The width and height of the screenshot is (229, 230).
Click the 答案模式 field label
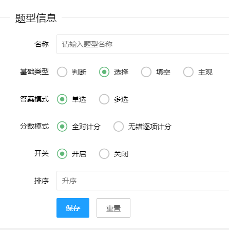[34, 99]
